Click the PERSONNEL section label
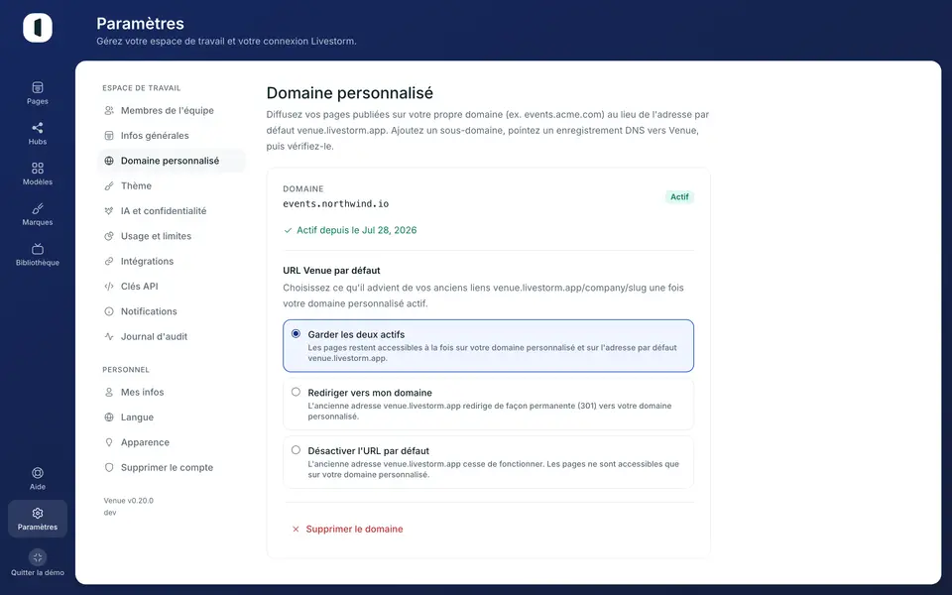Image resolution: width=952 pixels, height=595 pixels. coord(126,370)
